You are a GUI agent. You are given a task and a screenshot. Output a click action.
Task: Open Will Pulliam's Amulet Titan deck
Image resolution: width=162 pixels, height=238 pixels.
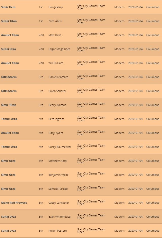(10, 63)
